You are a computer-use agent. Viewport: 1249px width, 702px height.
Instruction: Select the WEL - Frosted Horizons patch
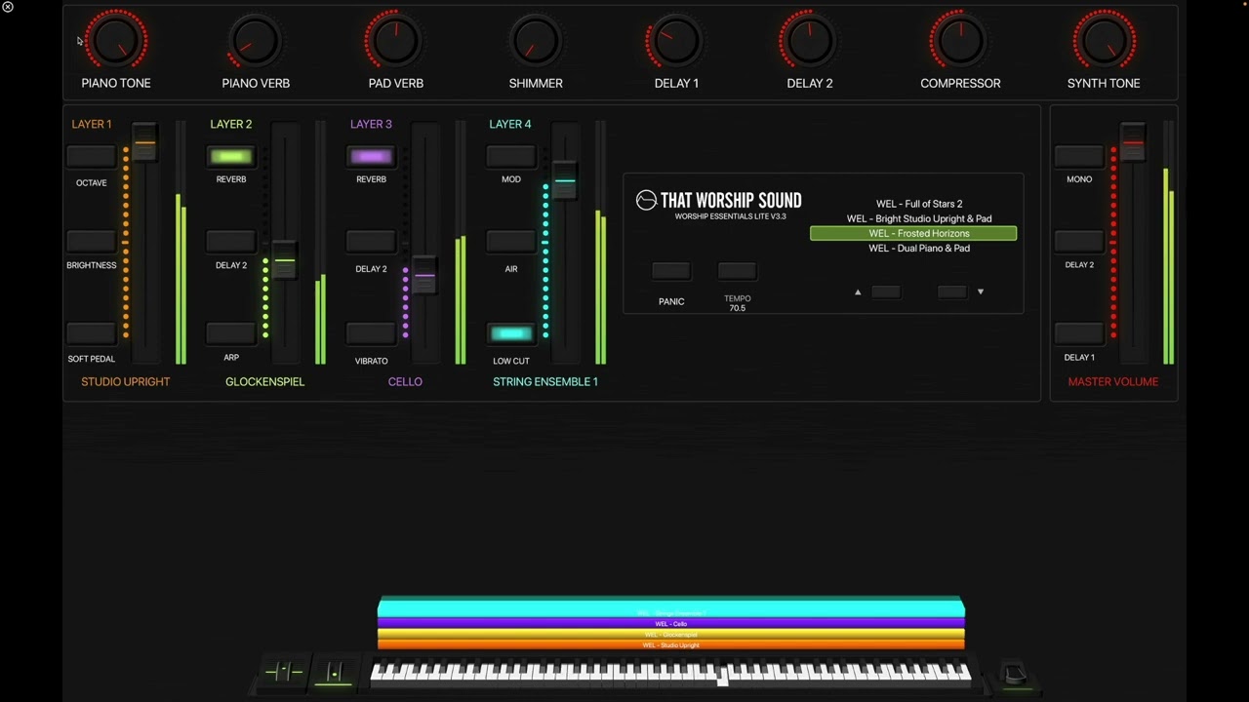tap(913, 234)
